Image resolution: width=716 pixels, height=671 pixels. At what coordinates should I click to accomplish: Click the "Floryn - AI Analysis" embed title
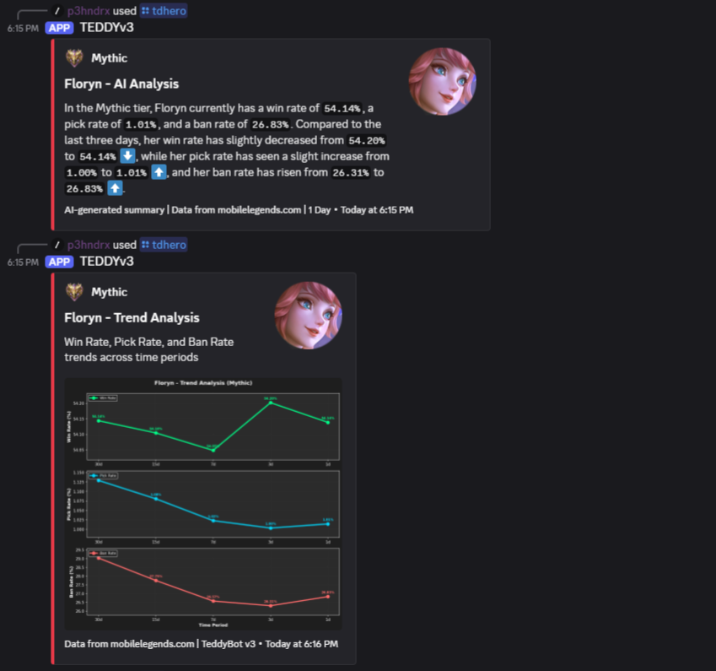[x=121, y=84]
